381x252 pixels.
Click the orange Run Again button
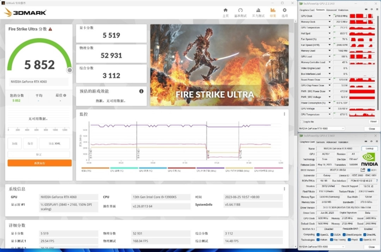point(40,163)
